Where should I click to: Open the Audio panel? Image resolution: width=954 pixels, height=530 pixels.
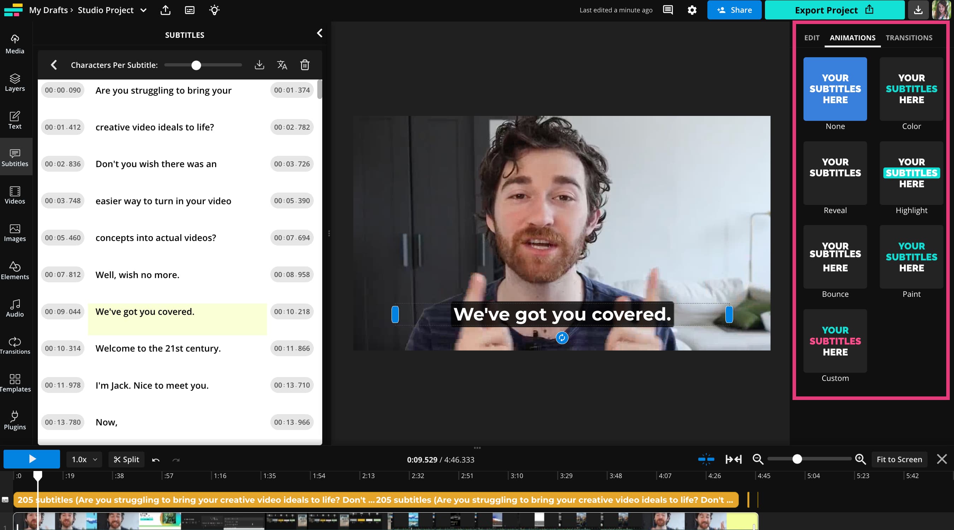[x=14, y=308]
